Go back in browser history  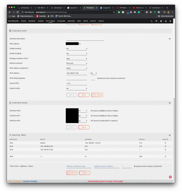pos(10,12)
